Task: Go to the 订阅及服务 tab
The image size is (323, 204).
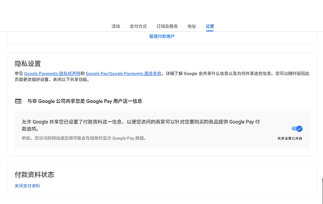Action: [x=167, y=26]
